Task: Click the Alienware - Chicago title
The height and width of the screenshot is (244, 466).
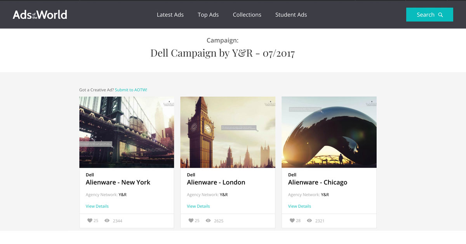Action: pos(318,182)
